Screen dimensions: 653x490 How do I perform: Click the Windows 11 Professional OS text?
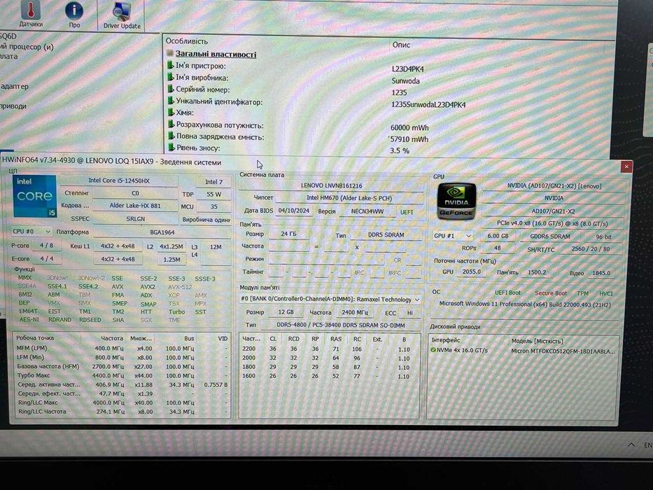click(525, 304)
